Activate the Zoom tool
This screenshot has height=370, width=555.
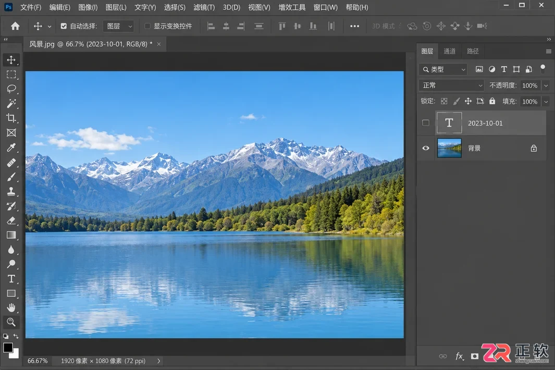coord(11,322)
